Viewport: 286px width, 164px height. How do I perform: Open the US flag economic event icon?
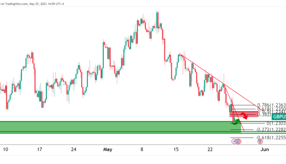(x=260, y=141)
